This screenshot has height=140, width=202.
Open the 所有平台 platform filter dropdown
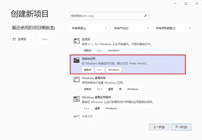pos(131,28)
